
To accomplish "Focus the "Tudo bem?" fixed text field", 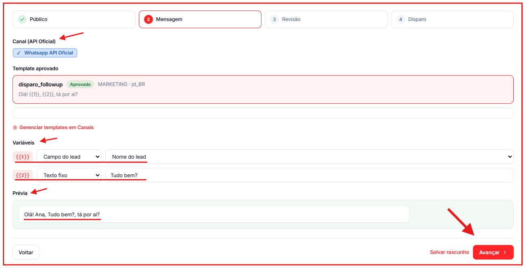I will [310, 175].
